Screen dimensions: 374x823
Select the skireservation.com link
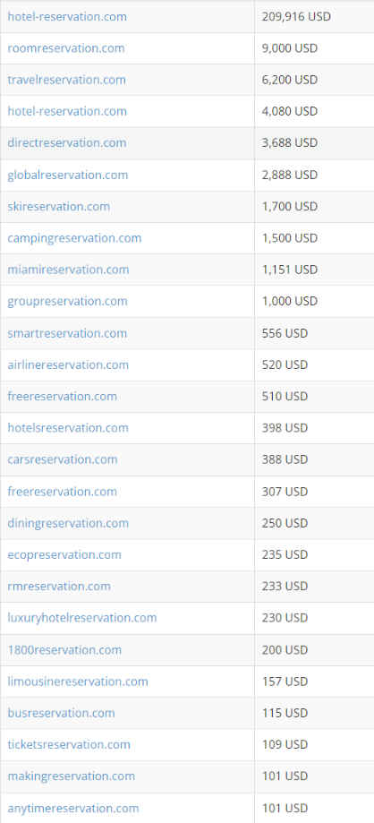(x=59, y=206)
